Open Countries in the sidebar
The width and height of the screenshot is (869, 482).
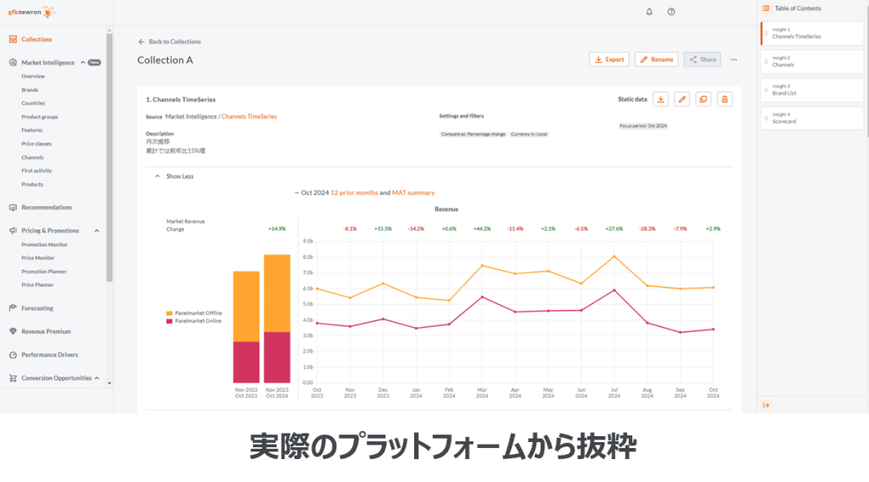(x=33, y=103)
